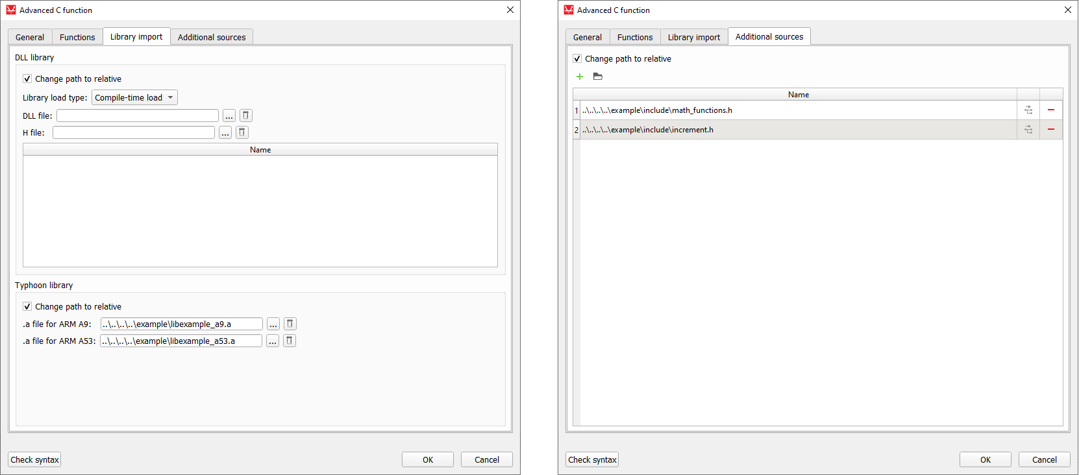Uncheck Change path to relative above sources list
The image size is (1079, 475).
[577, 59]
